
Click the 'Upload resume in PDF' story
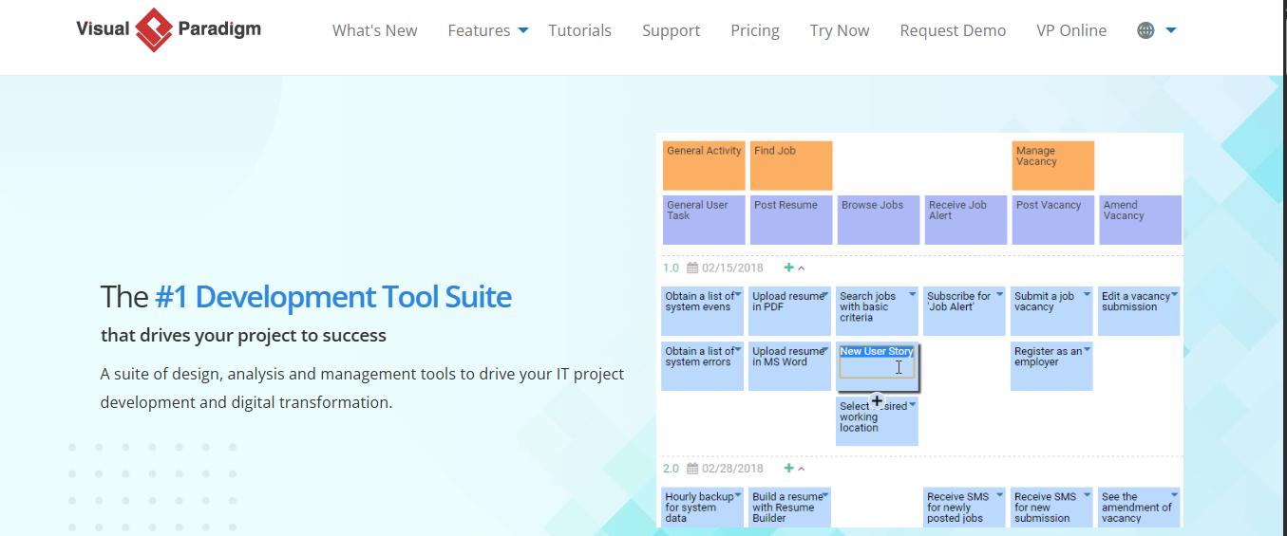coord(789,311)
